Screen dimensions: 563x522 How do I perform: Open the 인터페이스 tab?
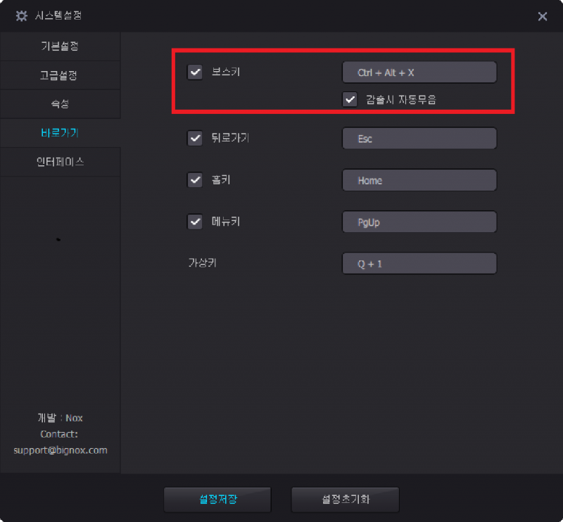tap(60, 162)
